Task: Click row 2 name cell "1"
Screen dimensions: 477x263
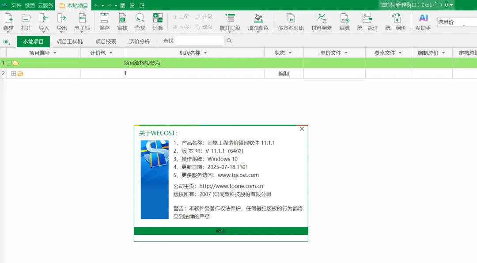Action: (194, 73)
